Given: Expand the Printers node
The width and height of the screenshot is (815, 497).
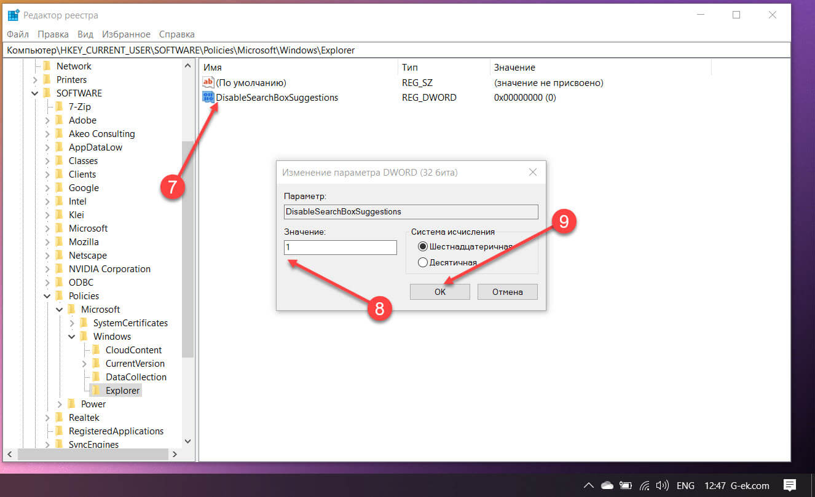Looking at the screenshot, I should 35,80.
